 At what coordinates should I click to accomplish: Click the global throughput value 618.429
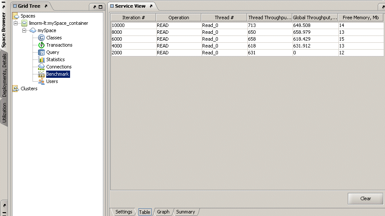coord(315,39)
